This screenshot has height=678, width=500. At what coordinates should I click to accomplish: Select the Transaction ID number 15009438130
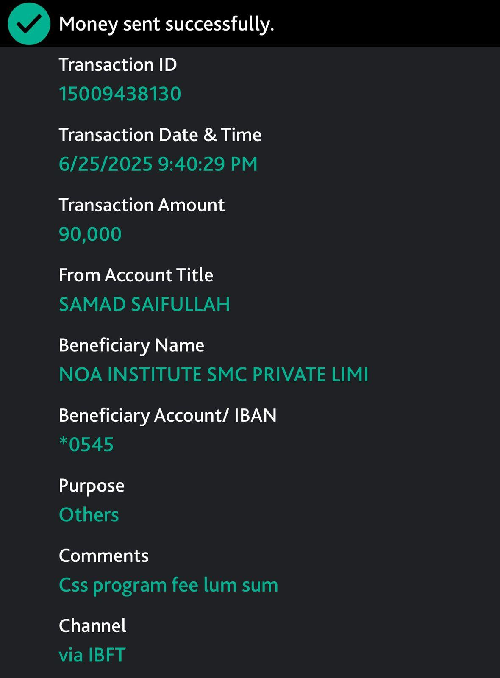120,94
